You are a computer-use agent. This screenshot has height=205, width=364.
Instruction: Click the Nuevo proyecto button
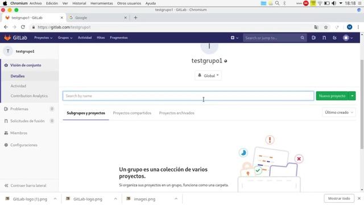pos(332,96)
